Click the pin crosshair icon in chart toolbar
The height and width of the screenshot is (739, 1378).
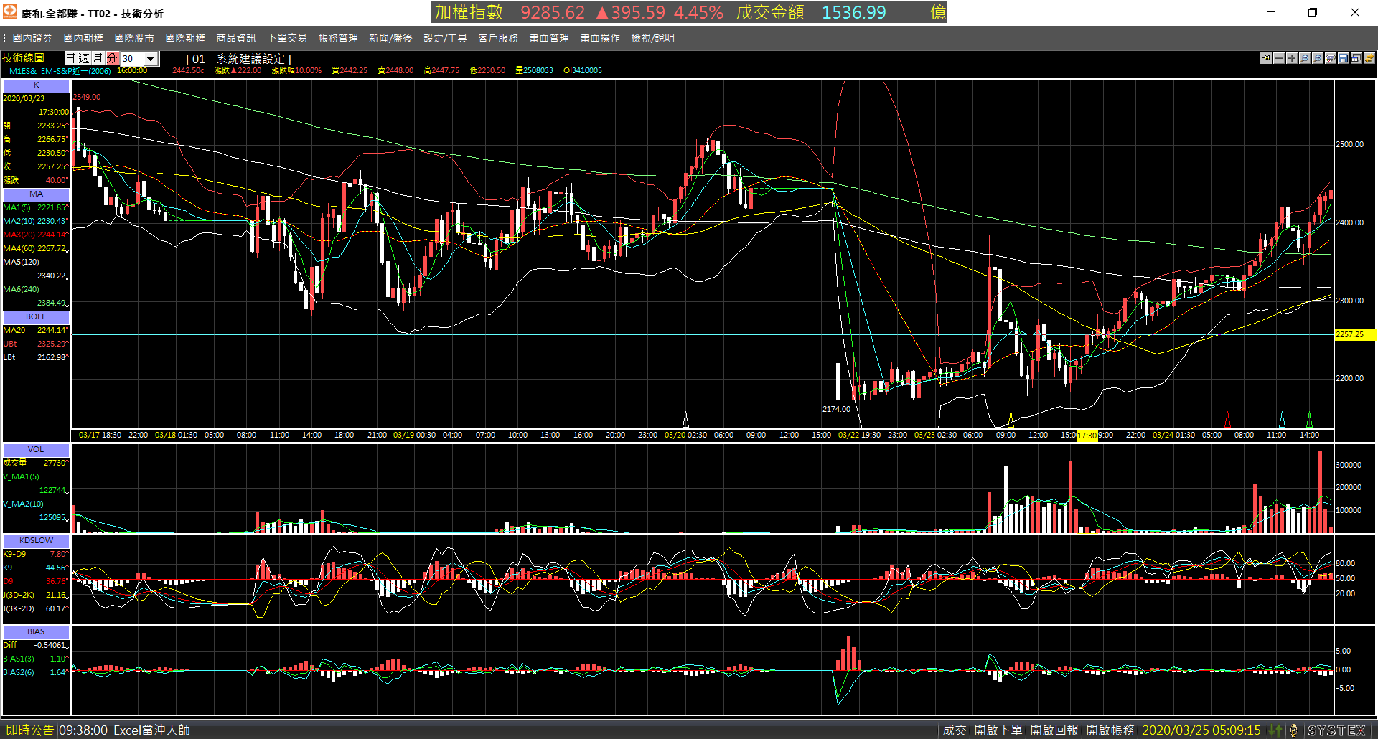tap(1266, 58)
